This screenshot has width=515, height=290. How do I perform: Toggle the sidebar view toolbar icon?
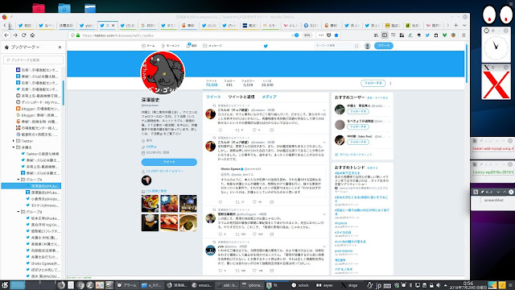tap(385, 35)
